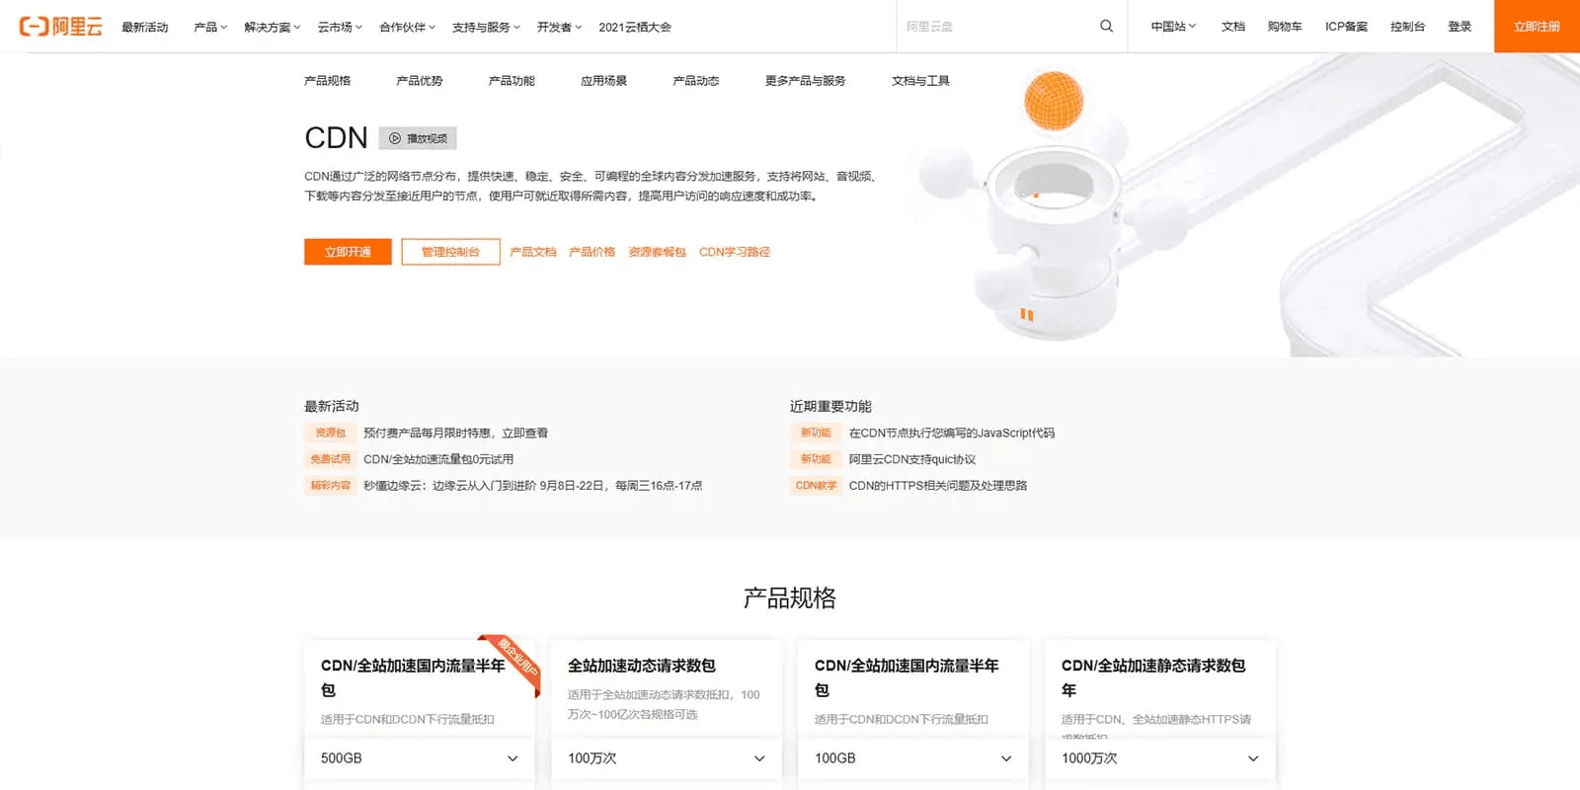Image resolution: width=1580 pixels, height=790 pixels.
Task: Click the 免费试用 tag label
Action: [x=330, y=459]
